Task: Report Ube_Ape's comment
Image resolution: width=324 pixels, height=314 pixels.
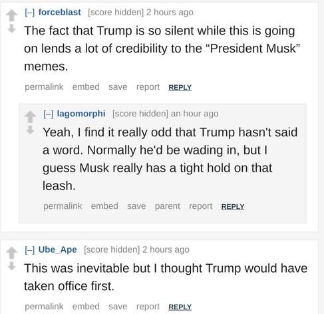Action: [148, 307]
